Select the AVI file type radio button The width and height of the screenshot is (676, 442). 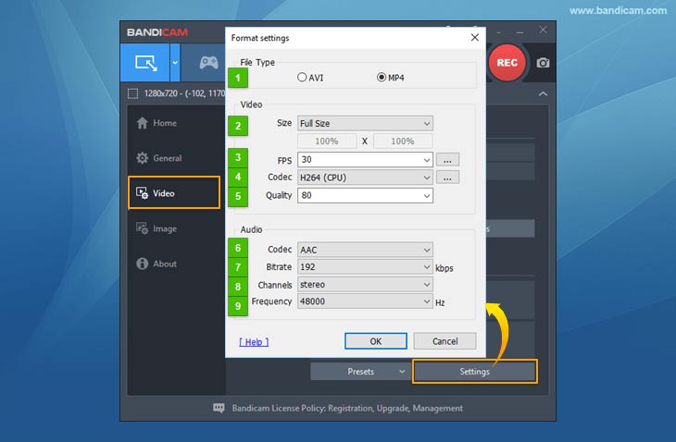[302, 78]
